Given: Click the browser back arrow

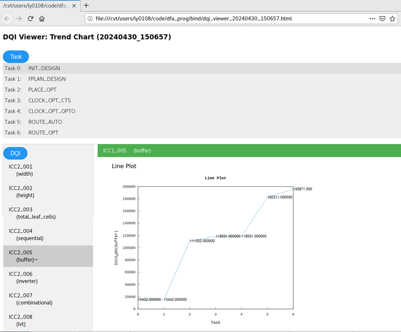Looking at the screenshot, I should [x=7, y=19].
